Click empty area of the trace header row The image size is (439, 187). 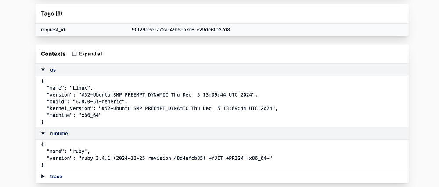[241, 177]
